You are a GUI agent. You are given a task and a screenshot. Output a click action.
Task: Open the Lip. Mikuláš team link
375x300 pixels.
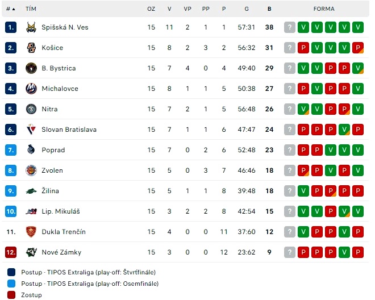click(x=61, y=211)
